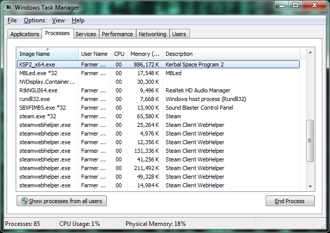Screen dimensions: 330x233
Task: Open the View menu
Action: coord(58,20)
